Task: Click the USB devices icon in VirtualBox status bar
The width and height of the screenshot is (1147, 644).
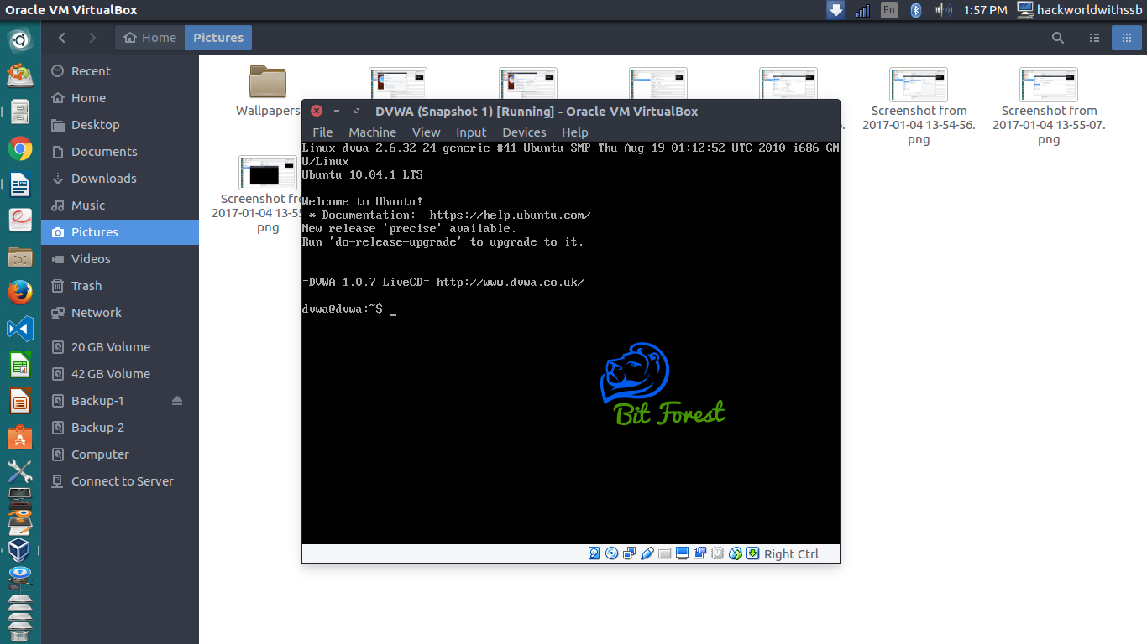Action: tap(647, 553)
